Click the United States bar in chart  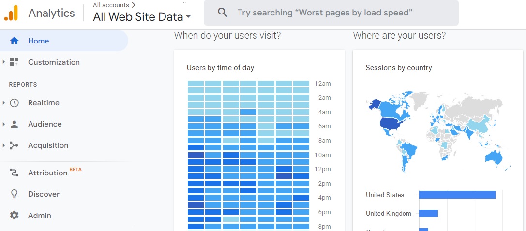click(x=457, y=195)
